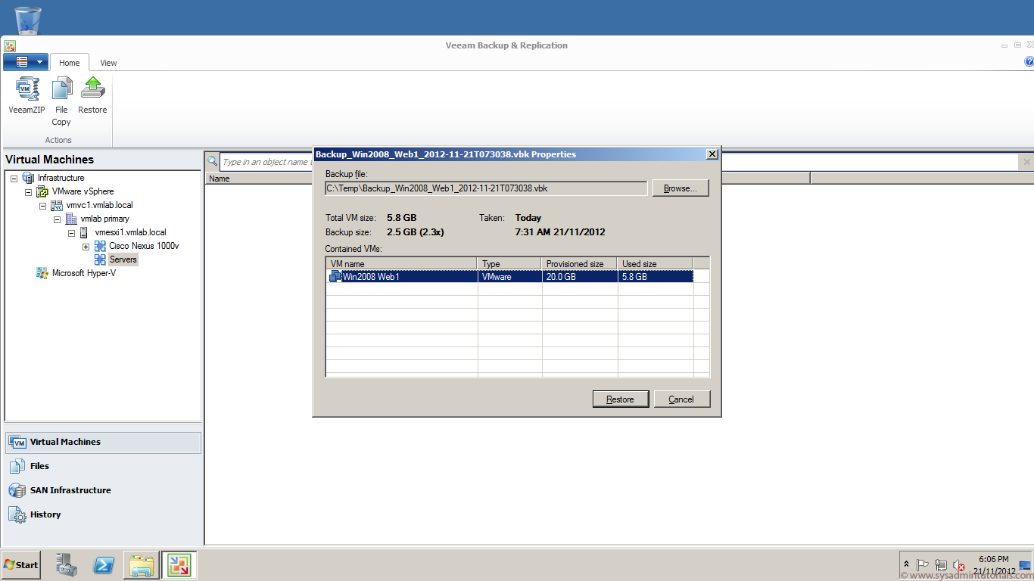
Task: Open the SAN Infrastructure navigation pane
Action: click(x=103, y=491)
